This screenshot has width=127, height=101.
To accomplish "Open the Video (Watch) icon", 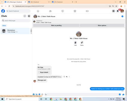I will [62, 11].
